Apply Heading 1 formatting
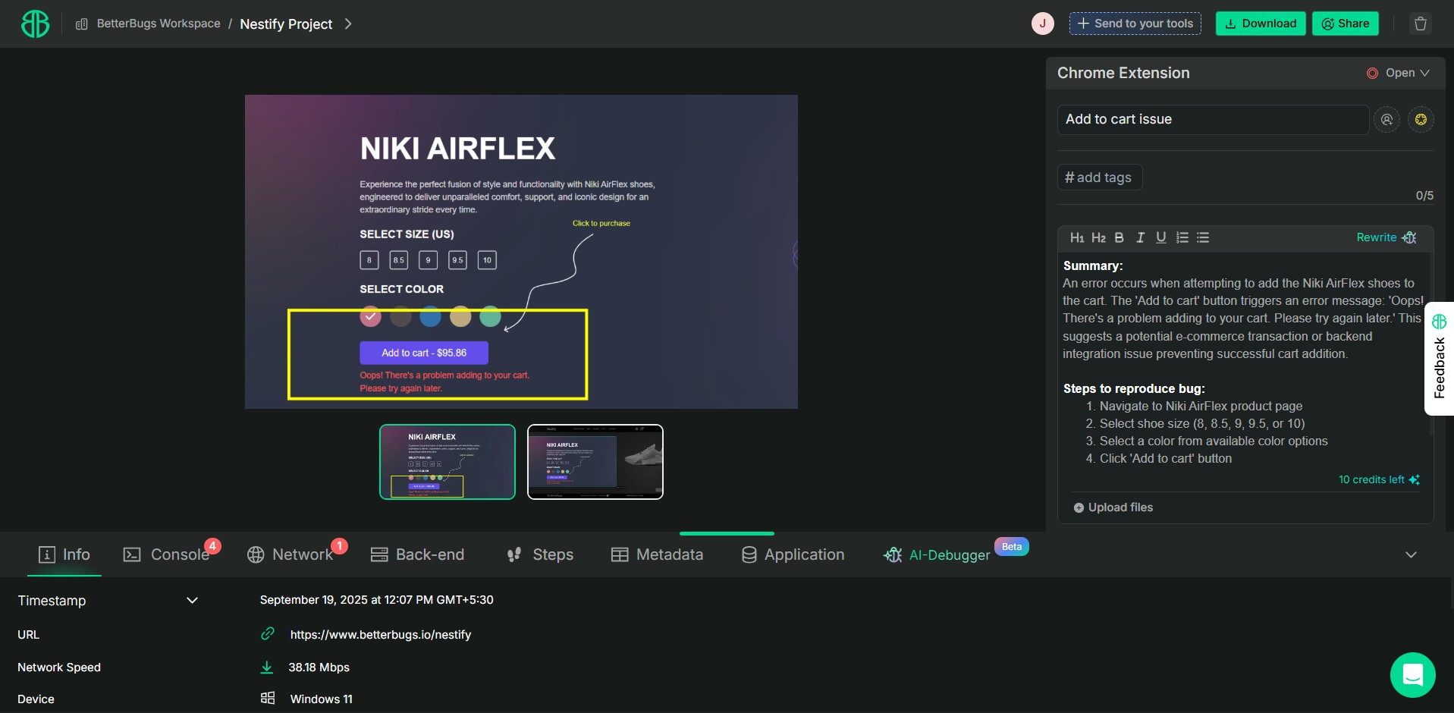Viewport: 1454px width, 713px height. click(1076, 238)
